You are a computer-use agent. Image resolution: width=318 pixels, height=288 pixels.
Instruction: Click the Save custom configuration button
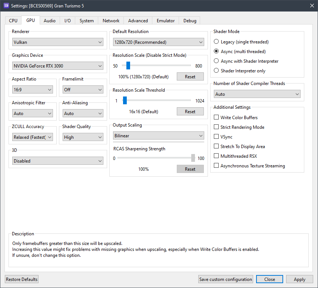226,279
